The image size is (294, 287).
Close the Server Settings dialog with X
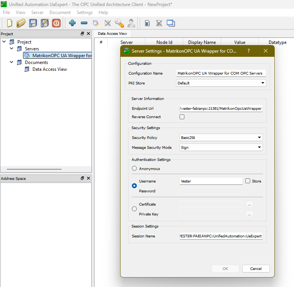(x=266, y=51)
